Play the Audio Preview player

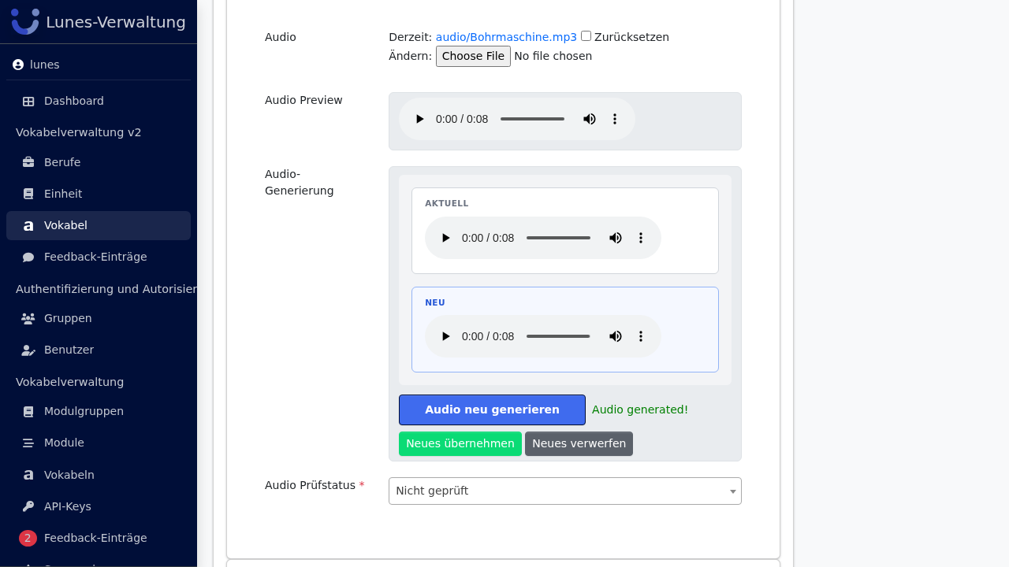[419, 119]
